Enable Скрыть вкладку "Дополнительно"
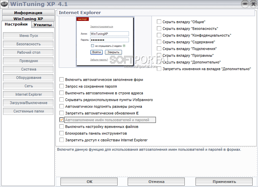The width and height of the screenshot is (258, 187). point(159,62)
